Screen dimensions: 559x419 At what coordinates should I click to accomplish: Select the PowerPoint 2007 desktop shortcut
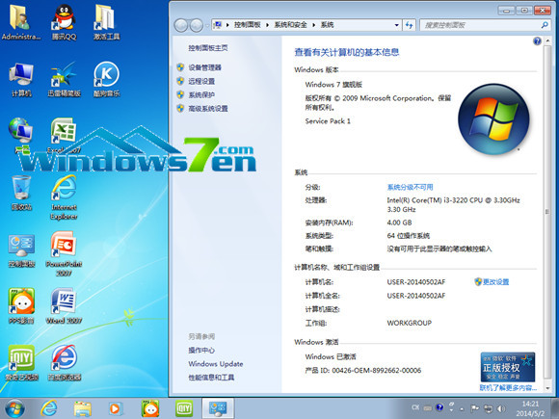pyautogui.click(x=64, y=253)
